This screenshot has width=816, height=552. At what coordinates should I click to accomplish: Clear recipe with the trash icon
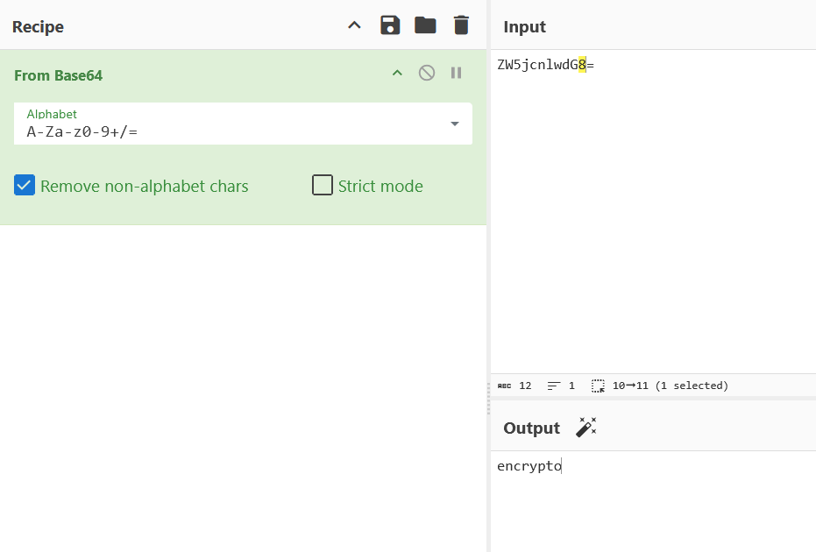click(461, 25)
